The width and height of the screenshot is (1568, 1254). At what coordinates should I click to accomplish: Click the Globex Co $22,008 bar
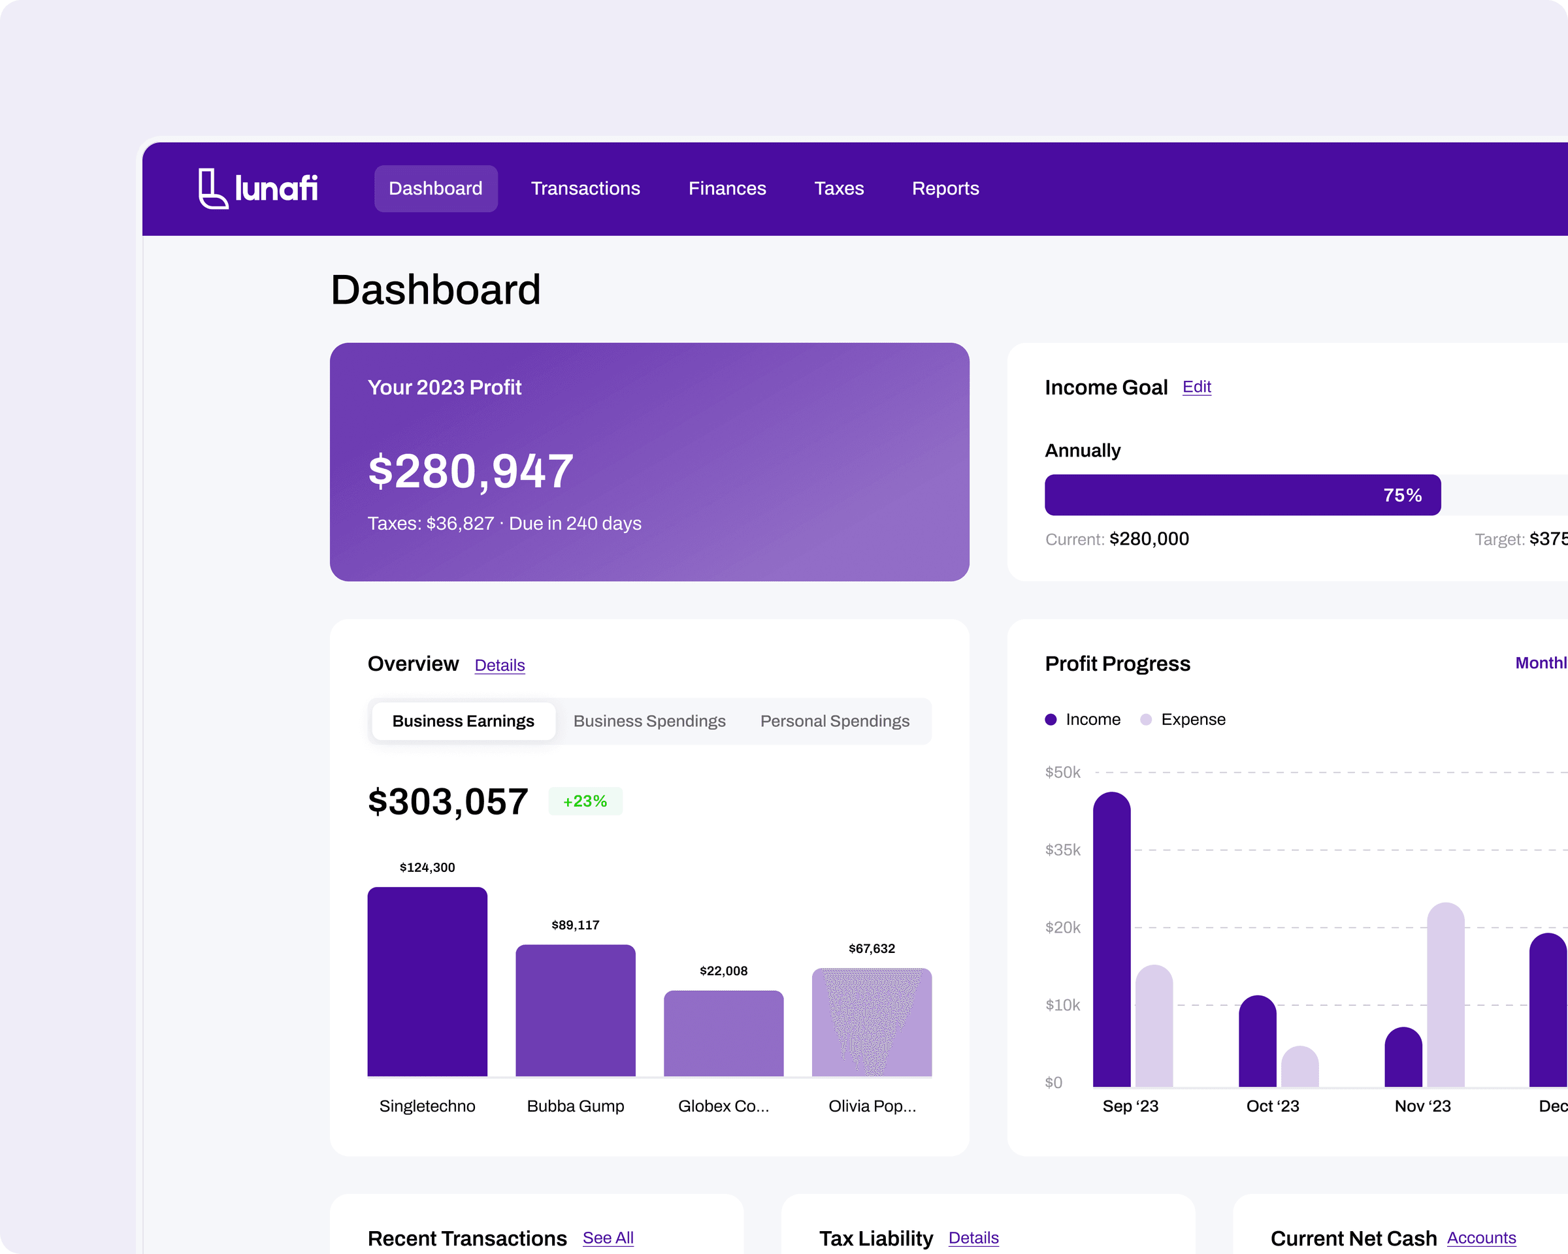click(x=724, y=1033)
